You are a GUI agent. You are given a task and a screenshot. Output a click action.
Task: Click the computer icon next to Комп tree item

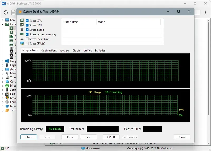tap(7, 20)
